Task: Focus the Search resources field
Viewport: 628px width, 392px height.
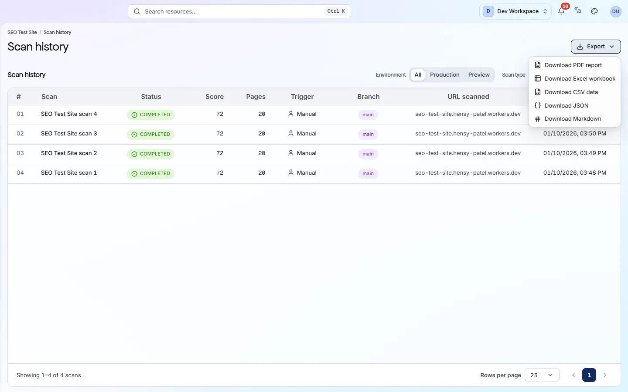Action: pos(239,11)
